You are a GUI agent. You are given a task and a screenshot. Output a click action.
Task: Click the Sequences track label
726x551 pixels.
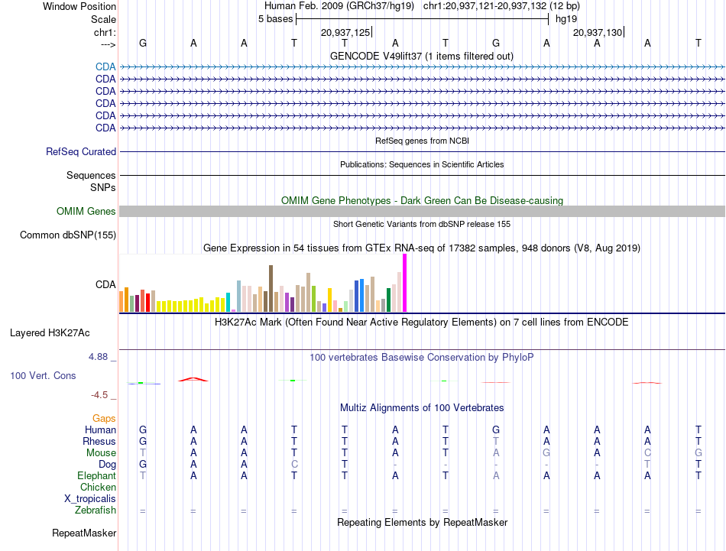coord(91,175)
